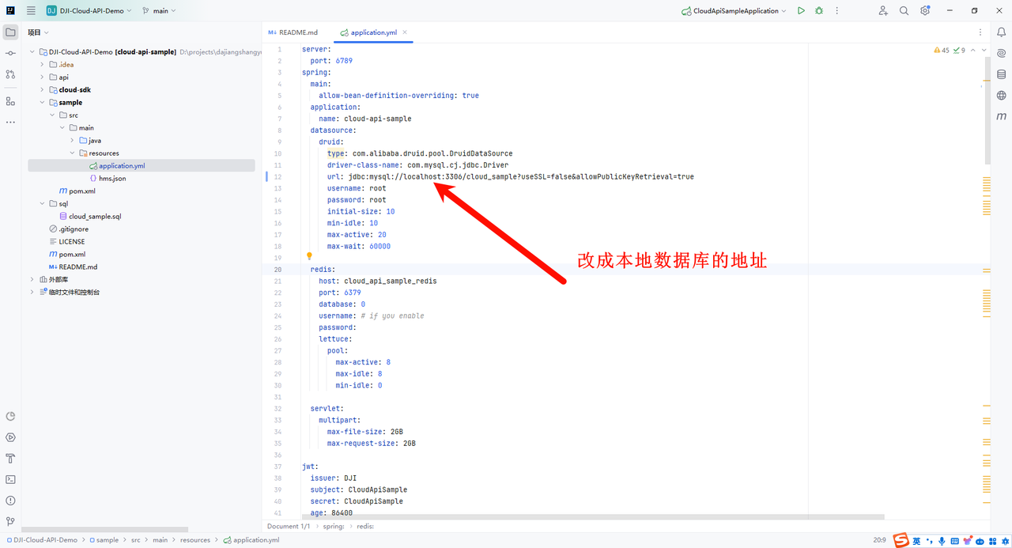Debug CloudApiSampleApplication with the bug icon
Screen dimensions: 1012x548
pyautogui.click(x=819, y=11)
